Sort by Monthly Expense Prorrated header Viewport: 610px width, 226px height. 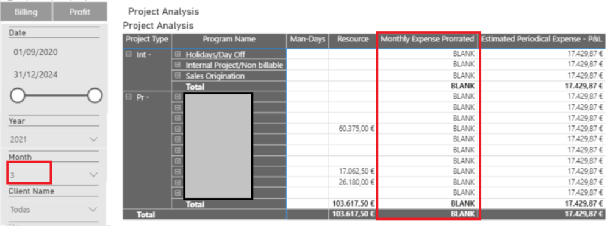tap(428, 39)
